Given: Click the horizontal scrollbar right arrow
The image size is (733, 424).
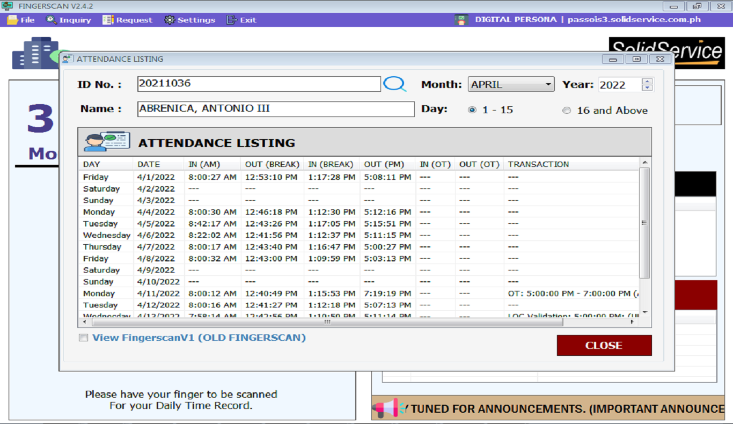Looking at the screenshot, I should point(632,322).
